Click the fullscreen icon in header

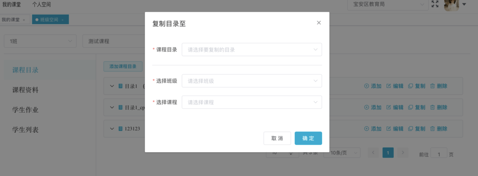coord(435,4)
